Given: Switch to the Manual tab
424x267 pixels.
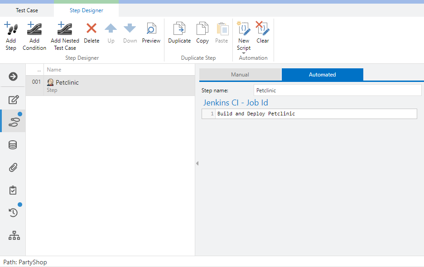Looking at the screenshot, I should (x=240, y=75).
